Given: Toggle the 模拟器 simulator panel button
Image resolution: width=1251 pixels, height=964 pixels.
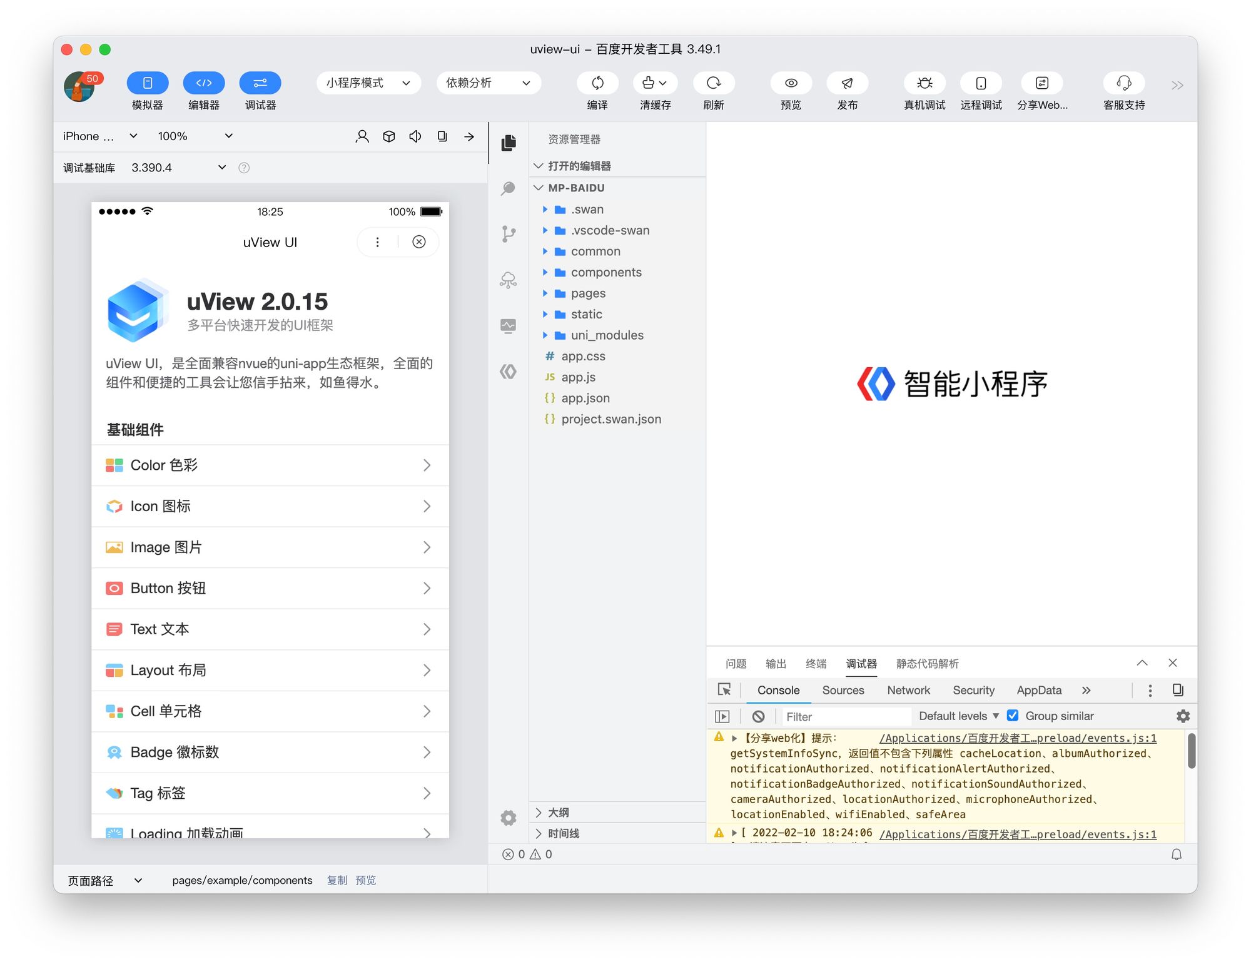Looking at the screenshot, I should [x=148, y=83].
